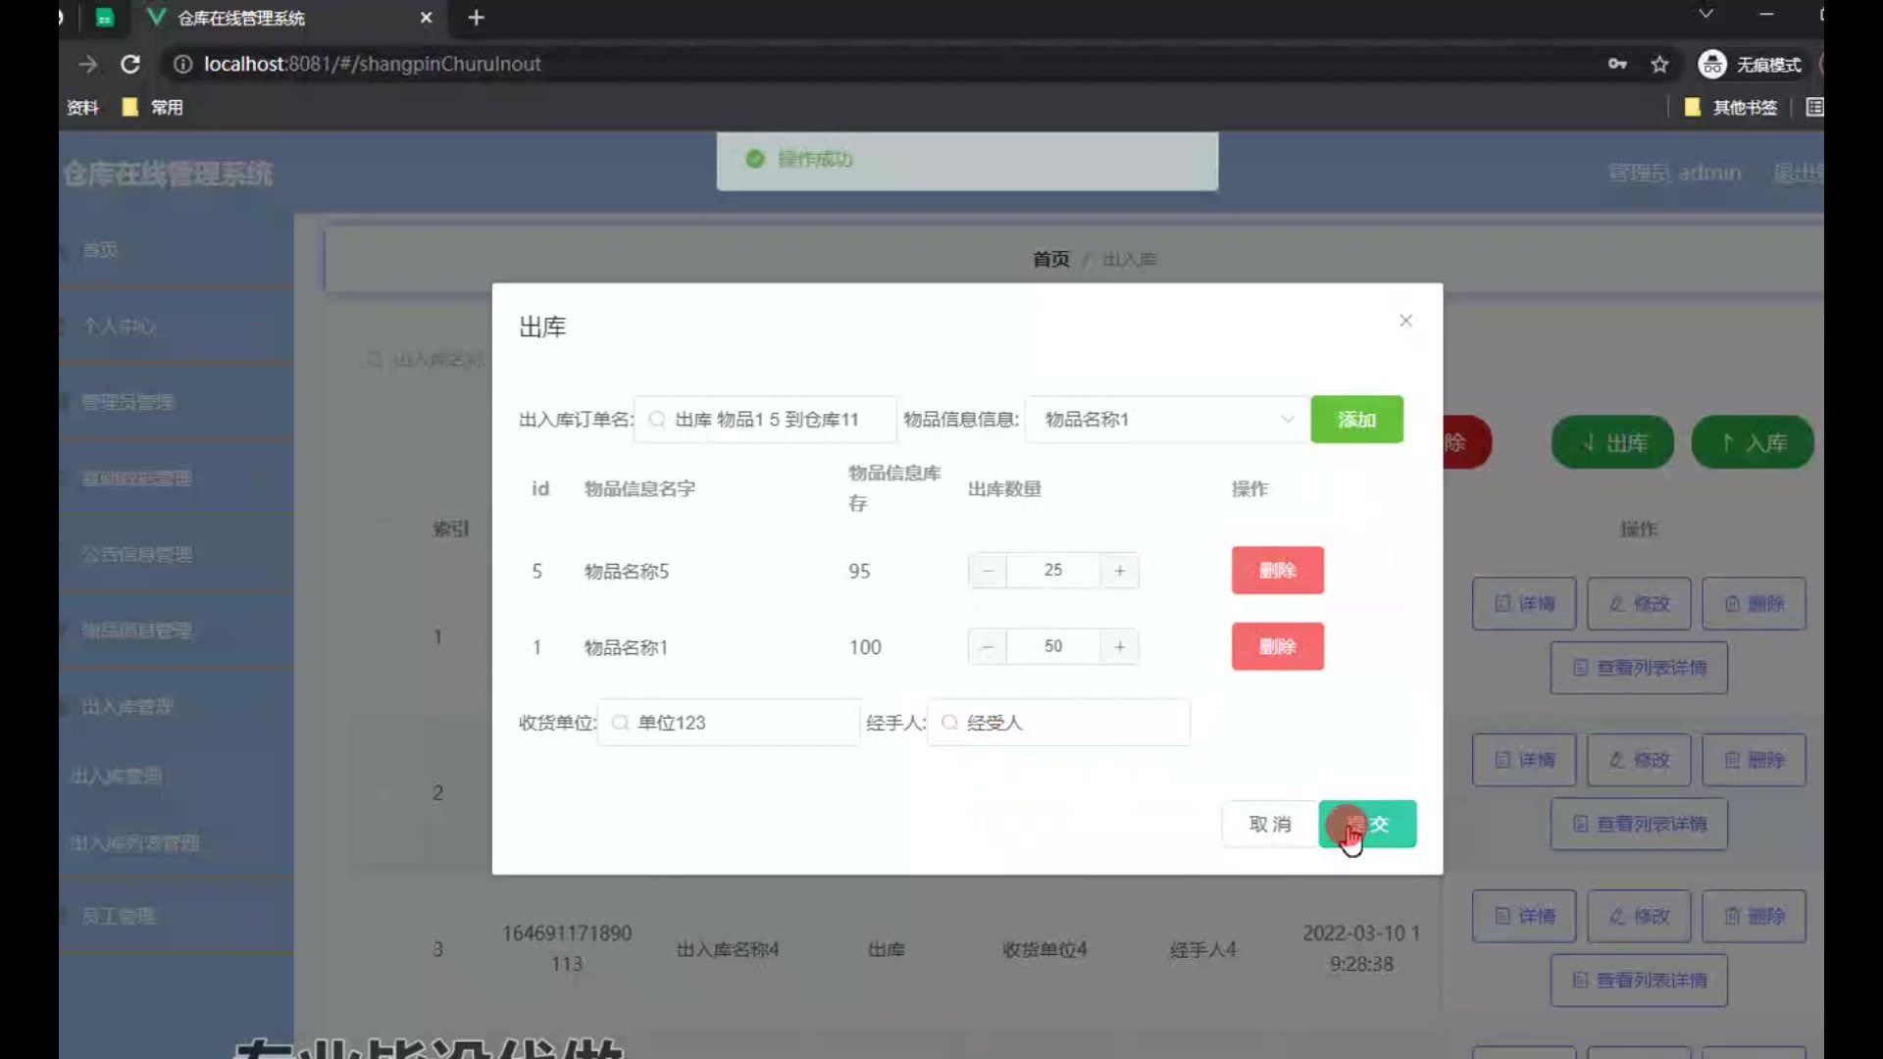Click 修改 button in row 2
Screen dimensions: 1883x1059
click(1639, 760)
